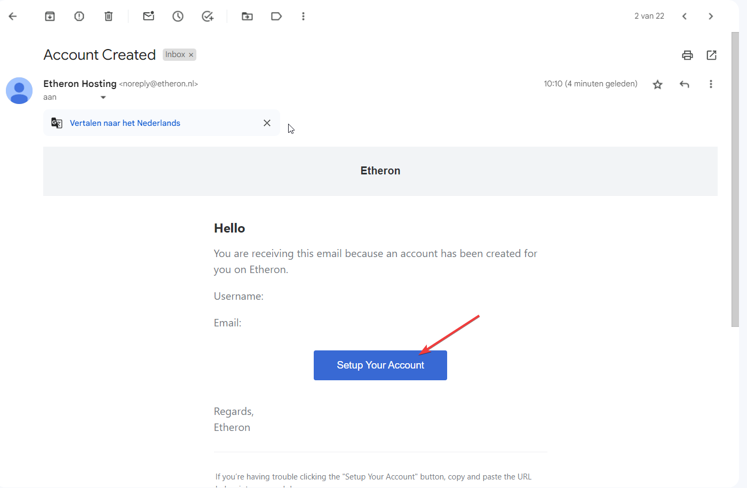Viewport: 747px width, 488px height.
Task: Snooze this email
Action: [x=178, y=17]
